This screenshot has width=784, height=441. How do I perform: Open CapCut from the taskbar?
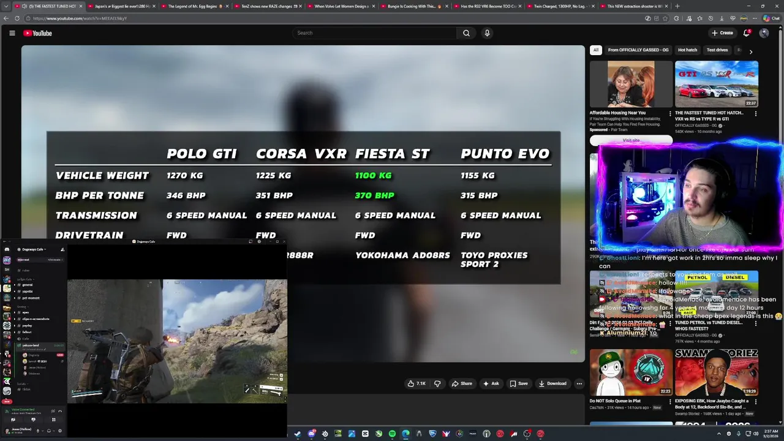click(365, 434)
